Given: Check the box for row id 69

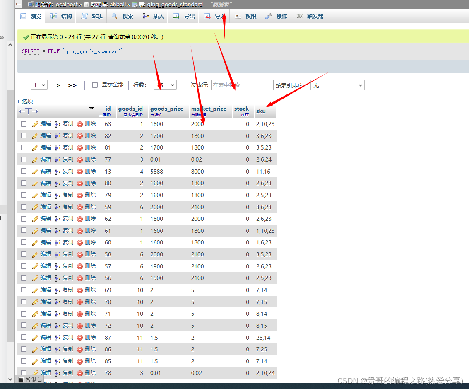Looking at the screenshot, I should [24, 290].
